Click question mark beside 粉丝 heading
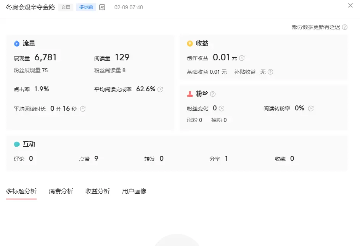The image size is (360, 246). [x=213, y=94]
